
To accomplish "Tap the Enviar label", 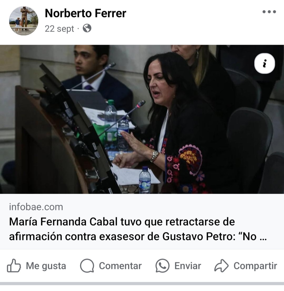I will (x=188, y=266).
